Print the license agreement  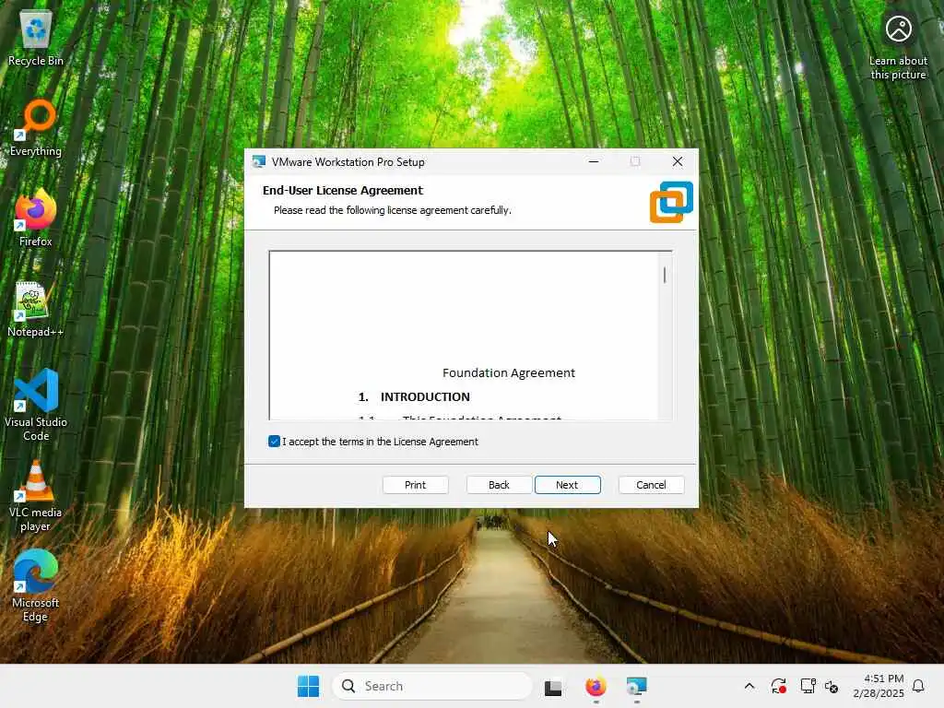(x=415, y=485)
